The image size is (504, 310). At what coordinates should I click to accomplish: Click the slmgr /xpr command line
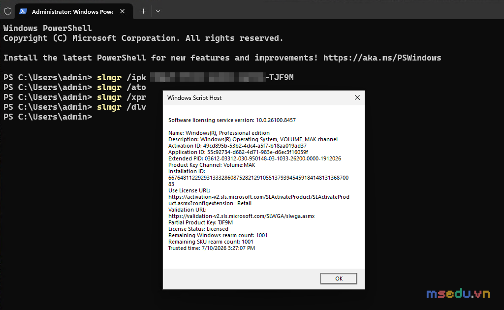point(75,97)
